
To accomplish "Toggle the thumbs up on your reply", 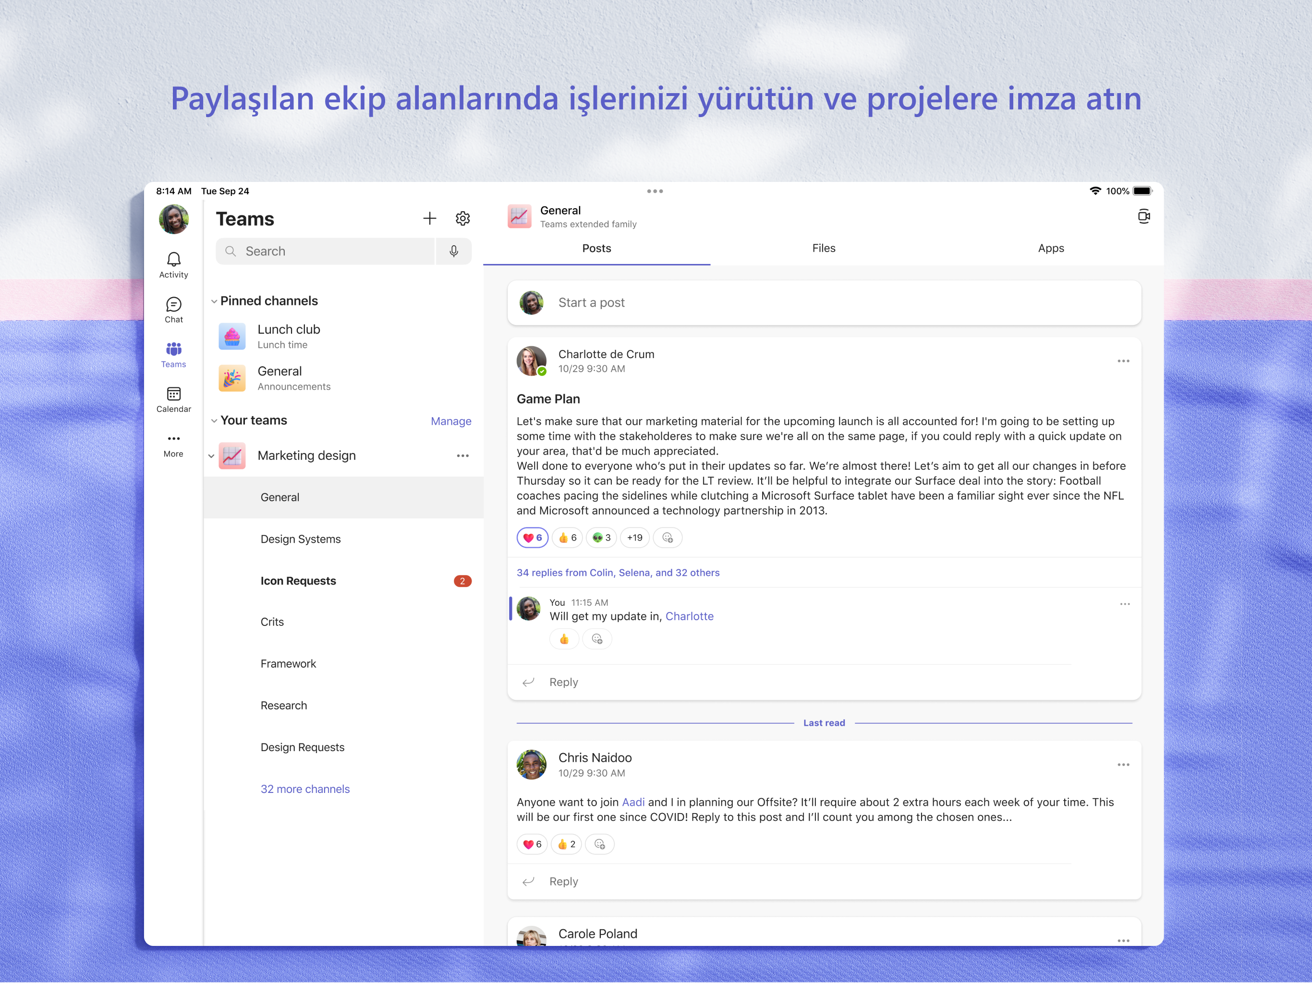I will tap(564, 638).
